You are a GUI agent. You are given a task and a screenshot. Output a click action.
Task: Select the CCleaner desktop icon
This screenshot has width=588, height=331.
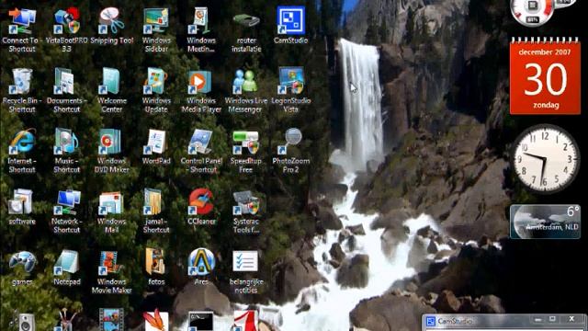tap(201, 202)
